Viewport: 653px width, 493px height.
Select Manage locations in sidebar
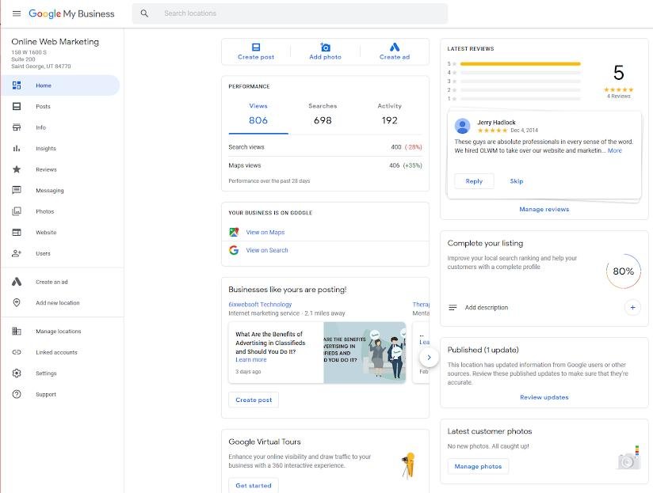pos(59,332)
